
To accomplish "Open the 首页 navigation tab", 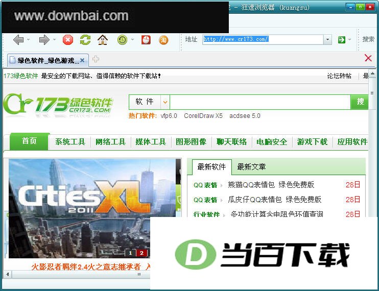I will (x=29, y=141).
